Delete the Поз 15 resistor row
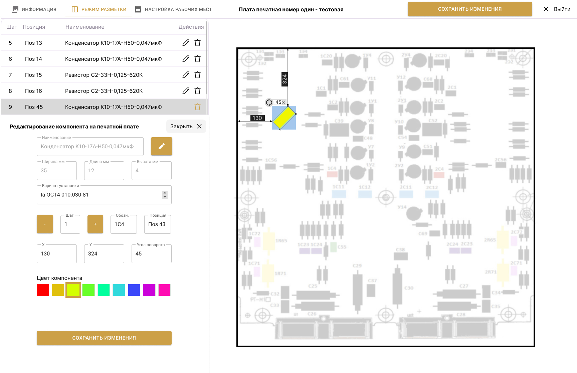 point(198,75)
